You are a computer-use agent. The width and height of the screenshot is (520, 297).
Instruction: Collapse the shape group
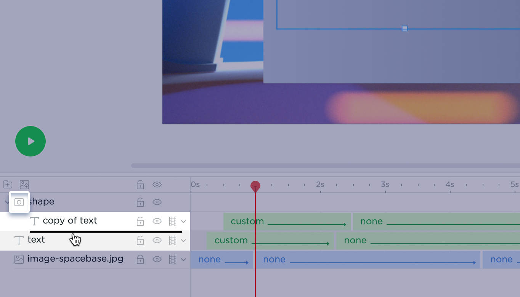point(6,202)
